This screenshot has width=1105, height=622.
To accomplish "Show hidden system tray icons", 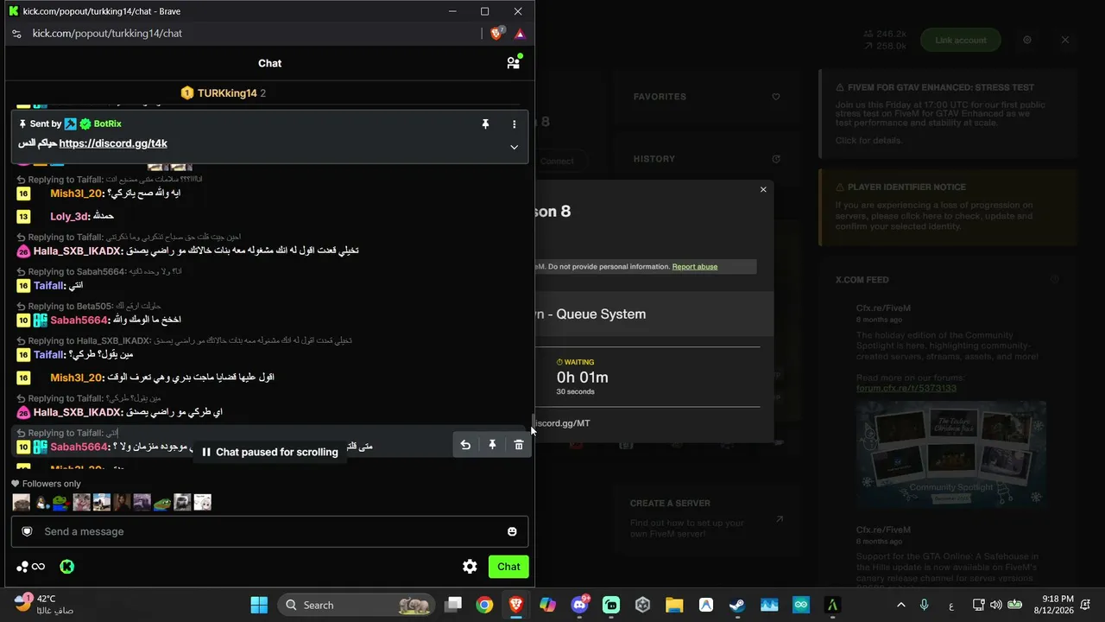I will tap(901, 605).
